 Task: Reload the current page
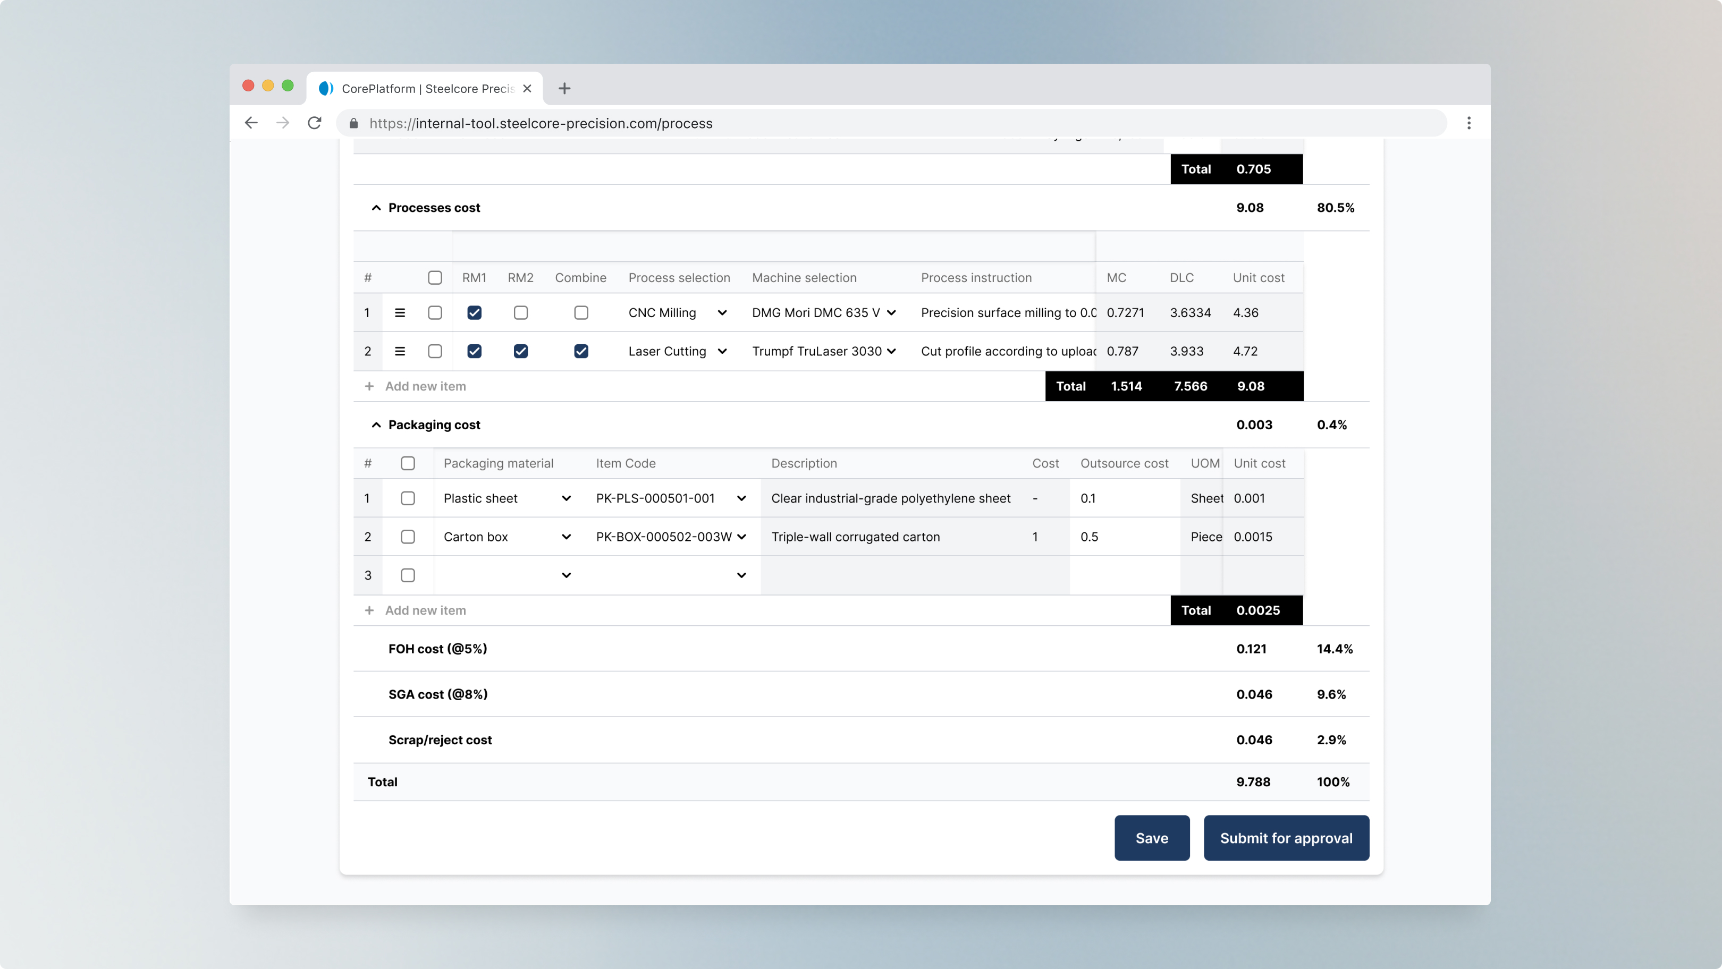(314, 123)
